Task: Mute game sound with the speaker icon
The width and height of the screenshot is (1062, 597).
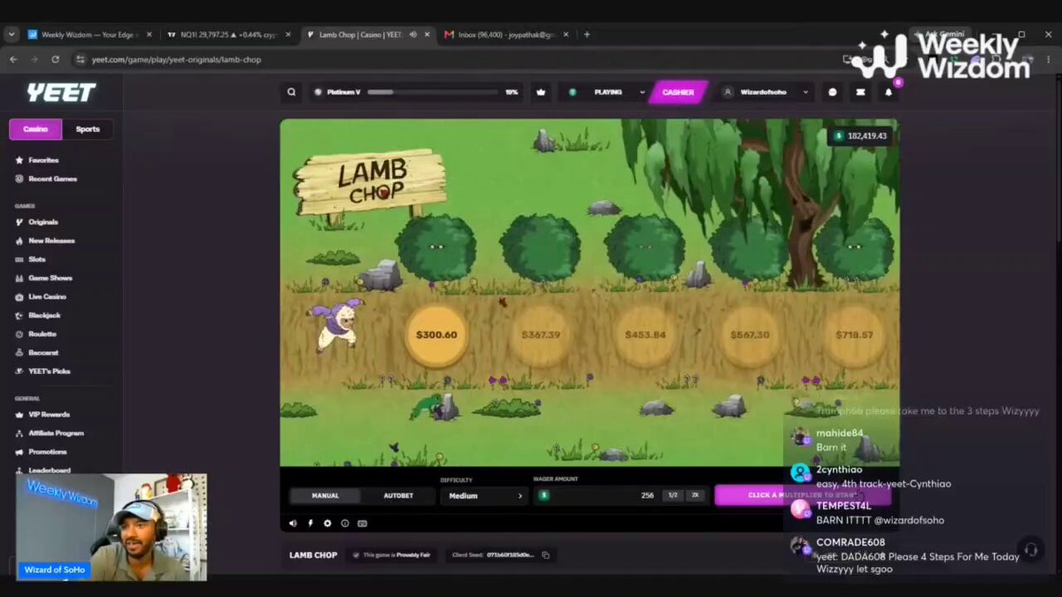Action: point(293,524)
